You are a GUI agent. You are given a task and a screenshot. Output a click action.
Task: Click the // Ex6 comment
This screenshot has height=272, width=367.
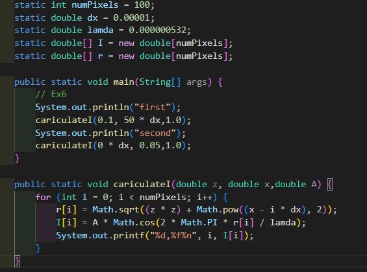pos(51,95)
